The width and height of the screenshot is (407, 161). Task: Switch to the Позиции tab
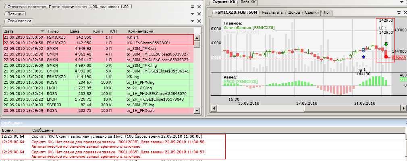tap(15, 14)
